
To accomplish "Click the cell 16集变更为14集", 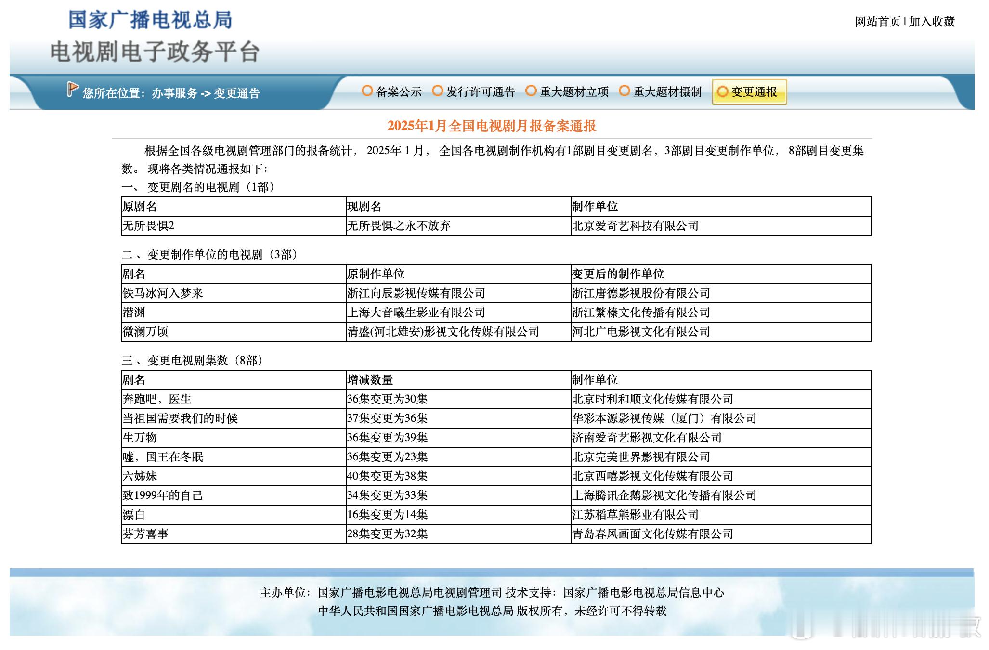I will 458,515.
